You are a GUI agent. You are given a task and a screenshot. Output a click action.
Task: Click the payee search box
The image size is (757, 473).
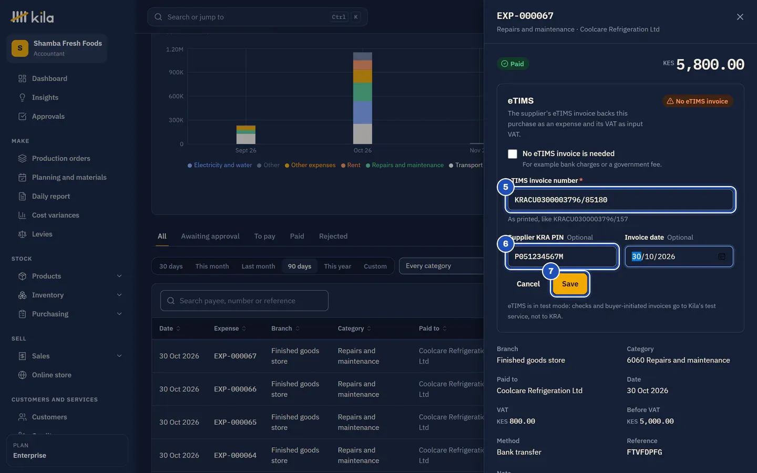pos(244,301)
